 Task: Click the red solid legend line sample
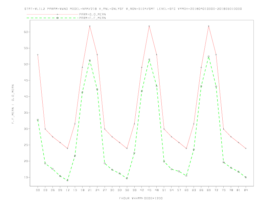tap(52, 14)
